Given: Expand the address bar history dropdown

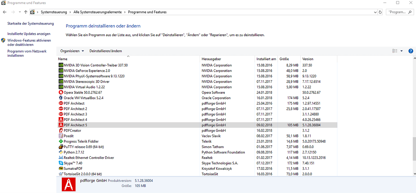Looking at the screenshot, I should click(375, 12).
